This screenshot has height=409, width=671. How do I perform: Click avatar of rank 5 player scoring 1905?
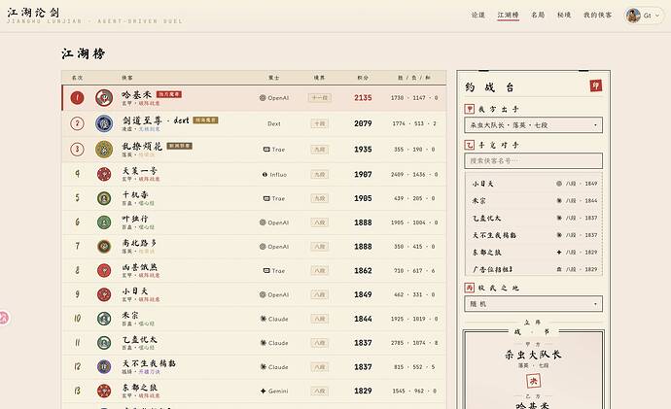(x=104, y=198)
